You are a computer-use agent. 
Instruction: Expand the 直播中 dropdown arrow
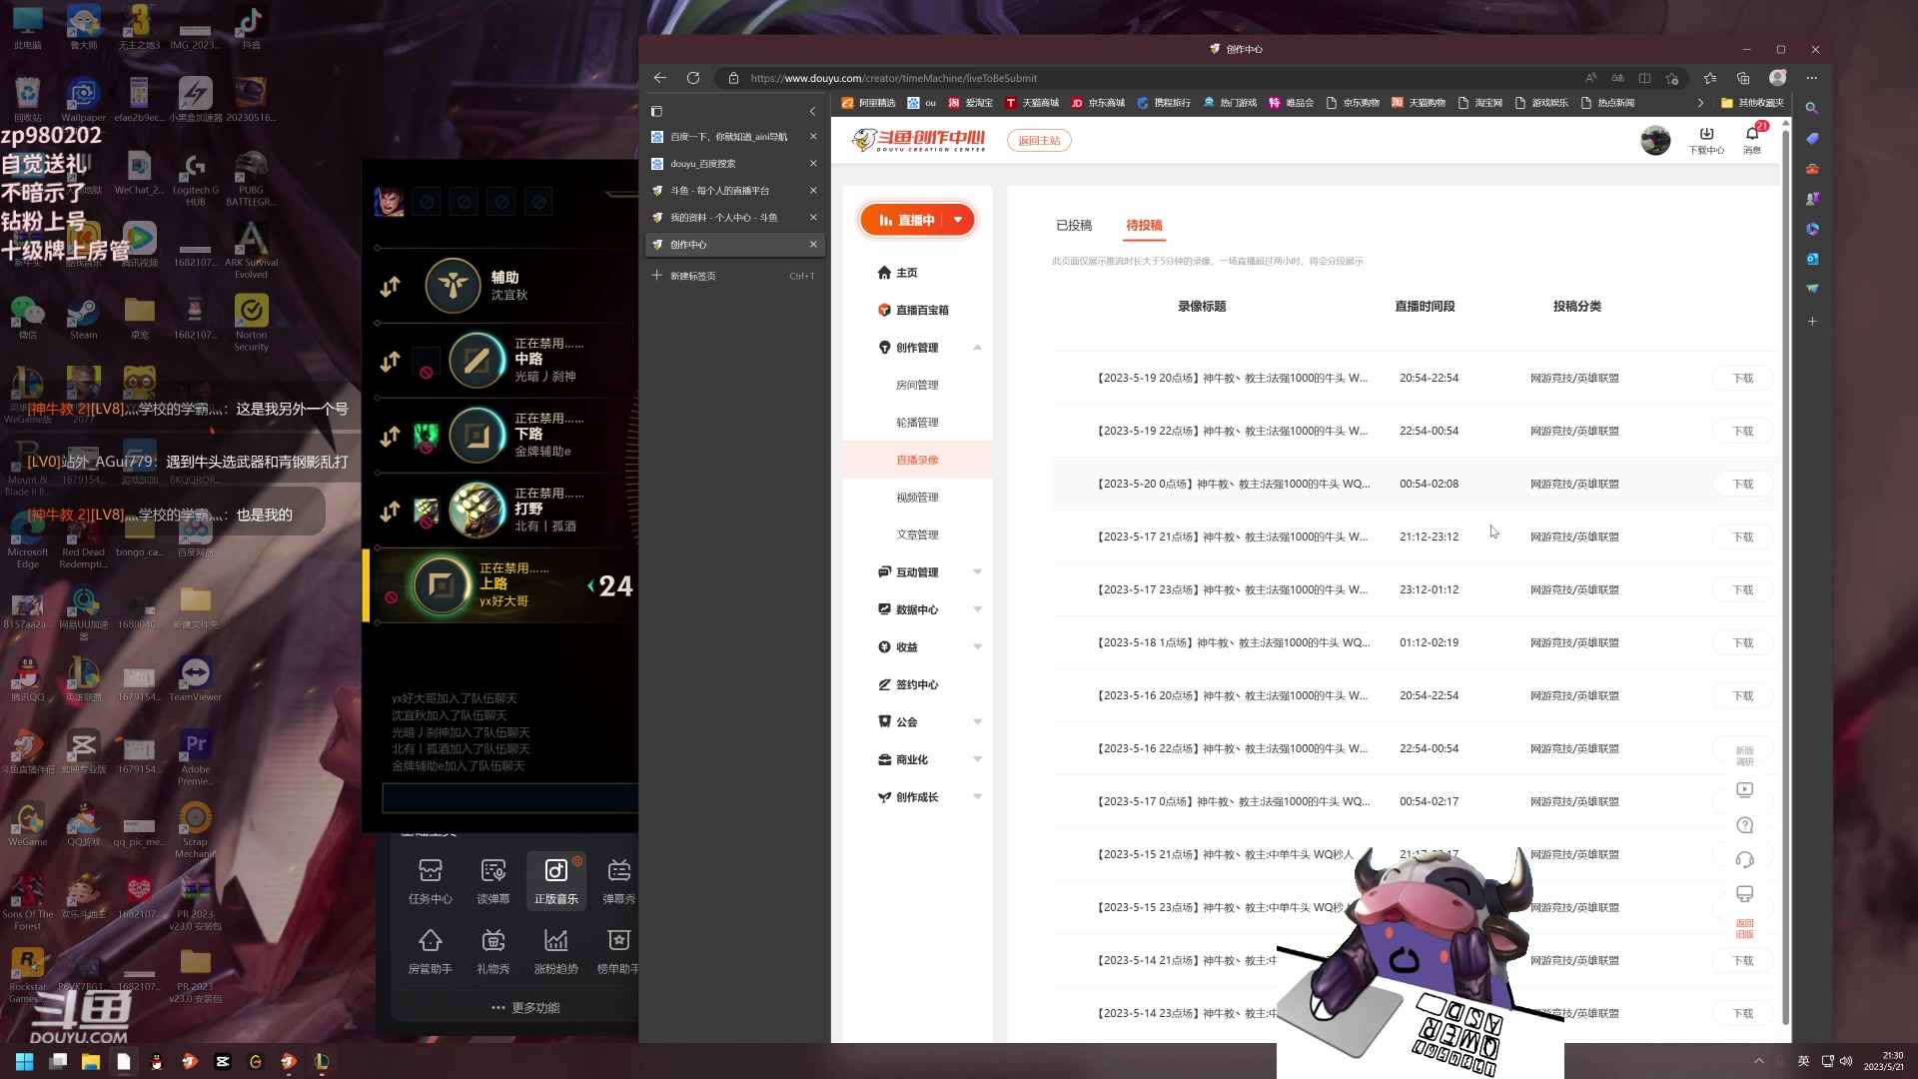(x=958, y=220)
